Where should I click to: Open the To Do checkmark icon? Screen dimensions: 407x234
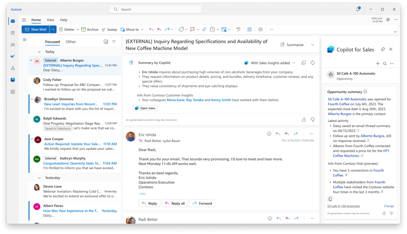pos(13,56)
